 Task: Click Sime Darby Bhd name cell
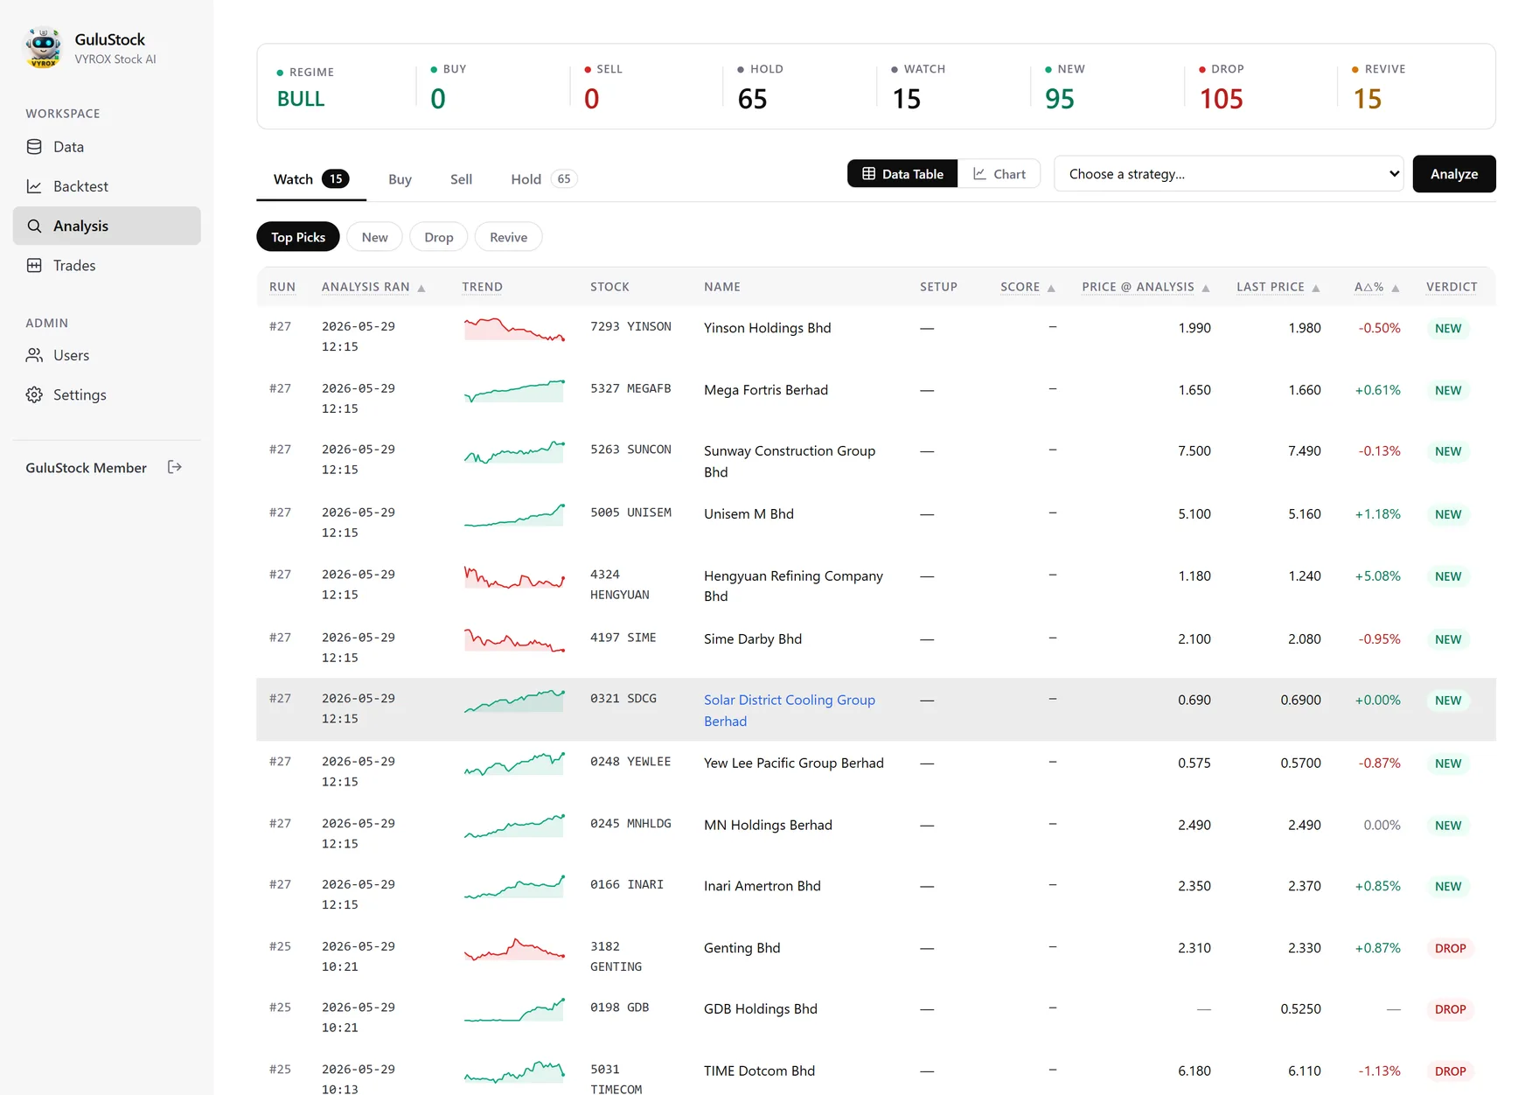(753, 639)
